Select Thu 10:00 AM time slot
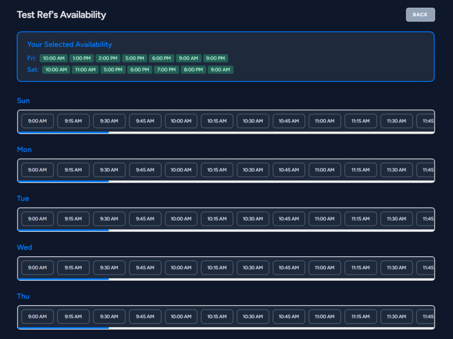 coord(181,316)
